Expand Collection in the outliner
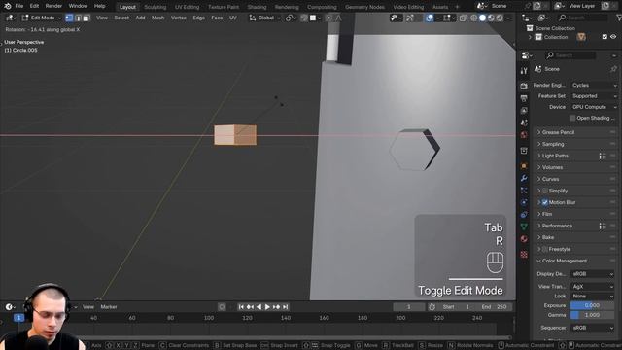 pos(530,37)
